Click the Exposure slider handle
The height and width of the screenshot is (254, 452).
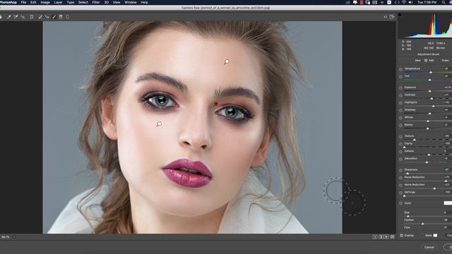(x=429, y=91)
